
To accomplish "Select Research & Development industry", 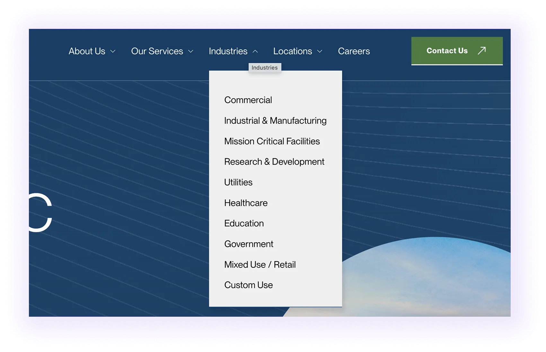I will 274,161.
